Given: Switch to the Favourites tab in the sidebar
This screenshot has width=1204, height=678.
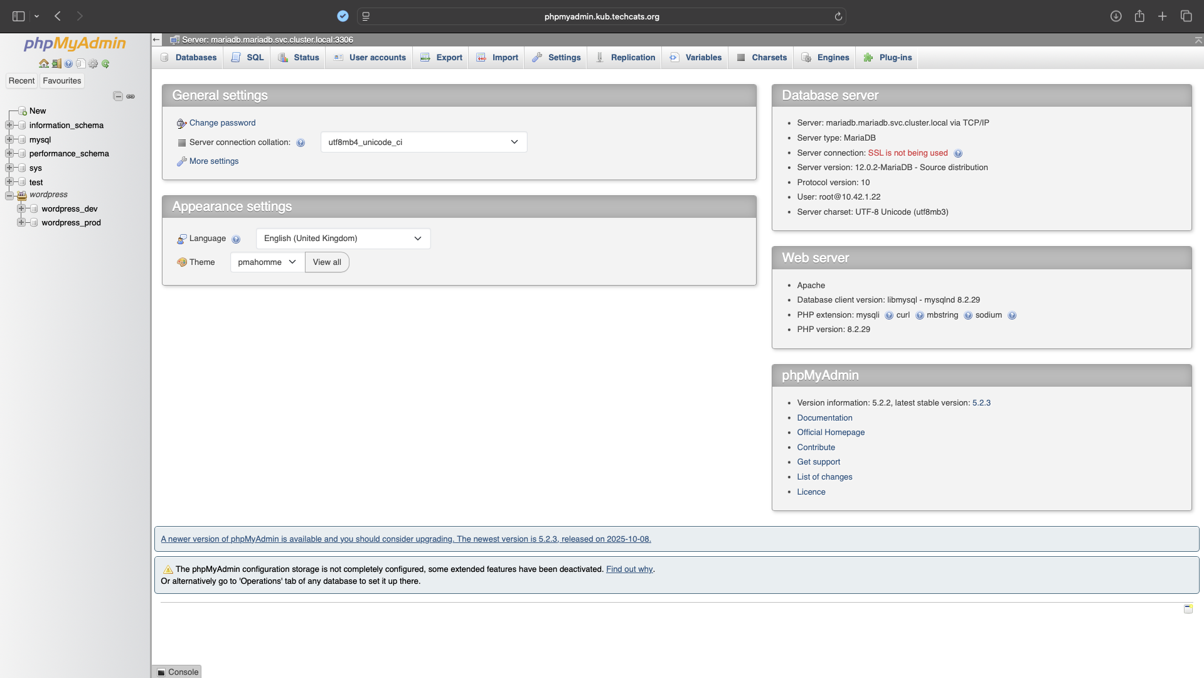Looking at the screenshot, I should pos(61,80).
